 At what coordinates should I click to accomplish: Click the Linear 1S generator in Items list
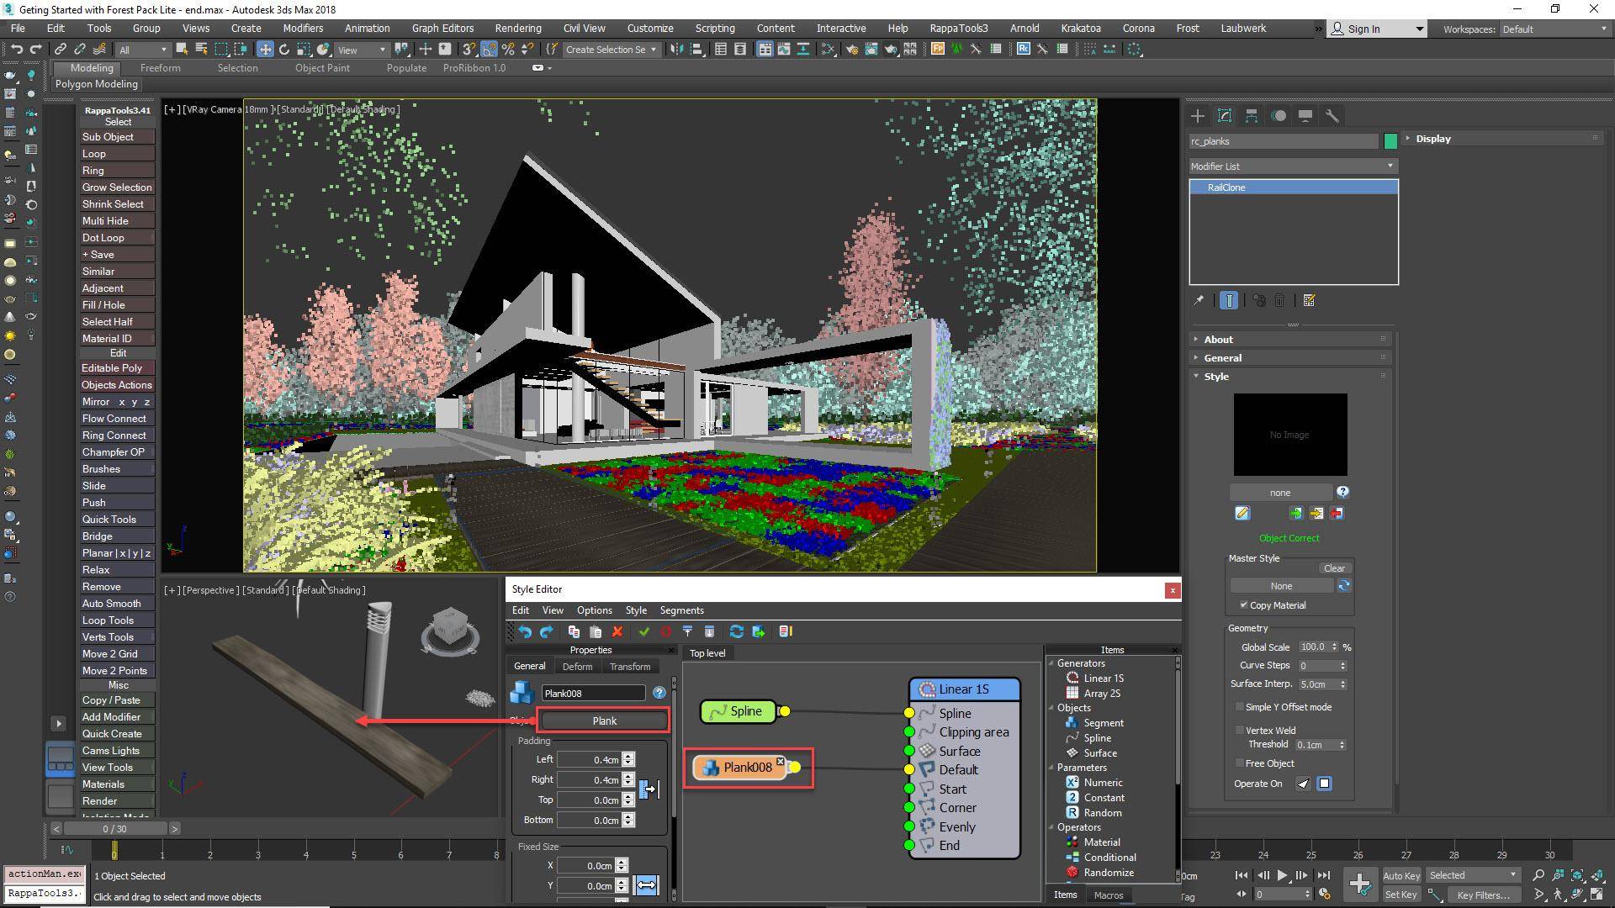coord(1103,678)
